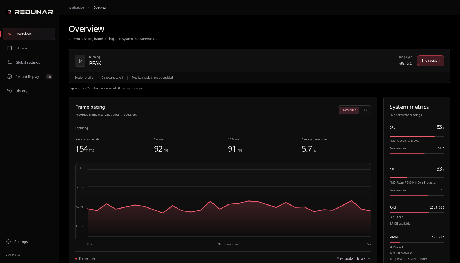Open Library via its columns icon
The height and width of the screenshot is (263, 460).
[10, 48]
